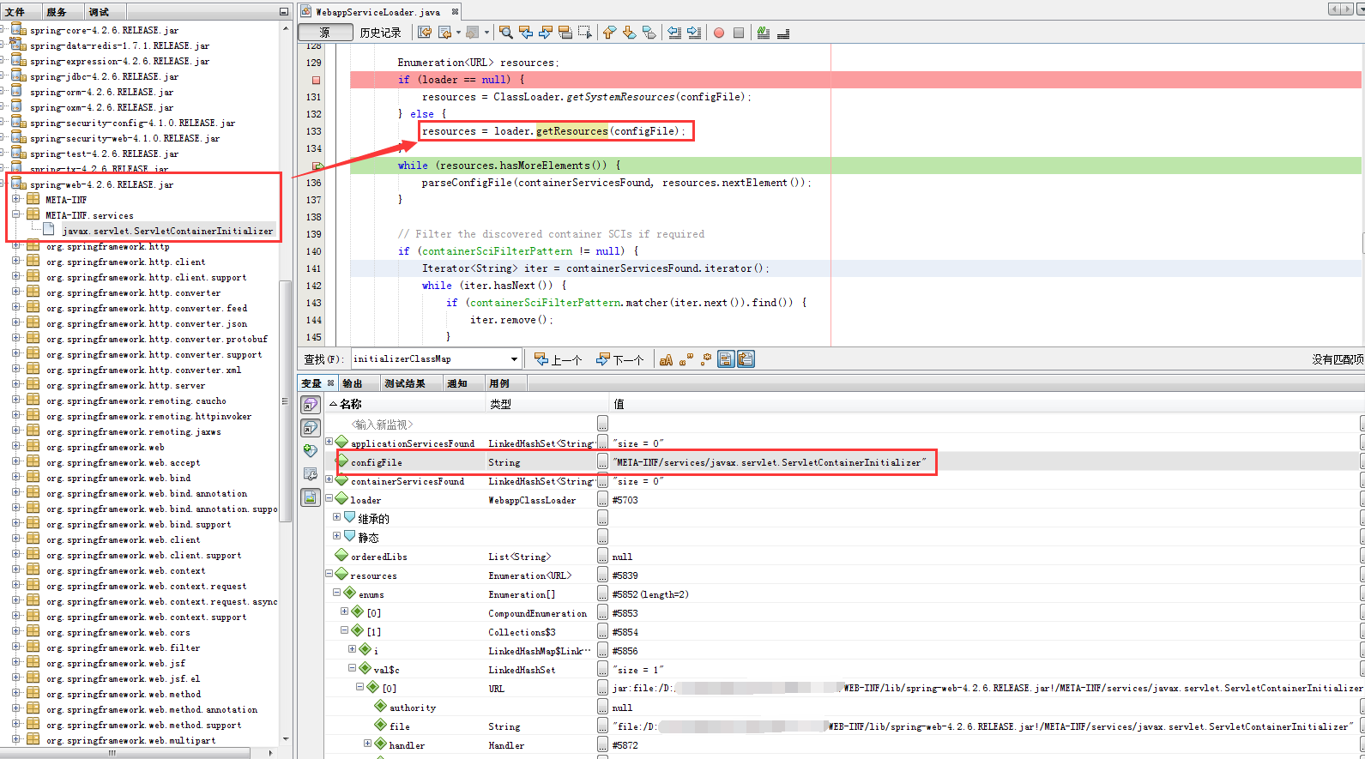Screen dimensions: 1365x759
Task: Collapse the resources variable node
Action: coord(329,574)
